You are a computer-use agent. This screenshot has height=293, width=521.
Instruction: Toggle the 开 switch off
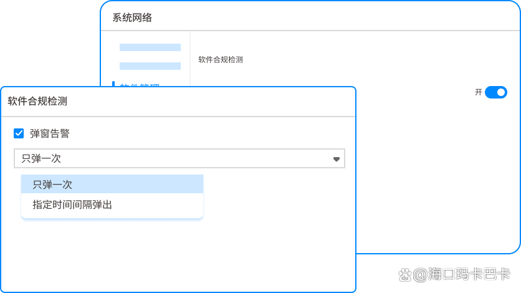(x=495, y=92)
